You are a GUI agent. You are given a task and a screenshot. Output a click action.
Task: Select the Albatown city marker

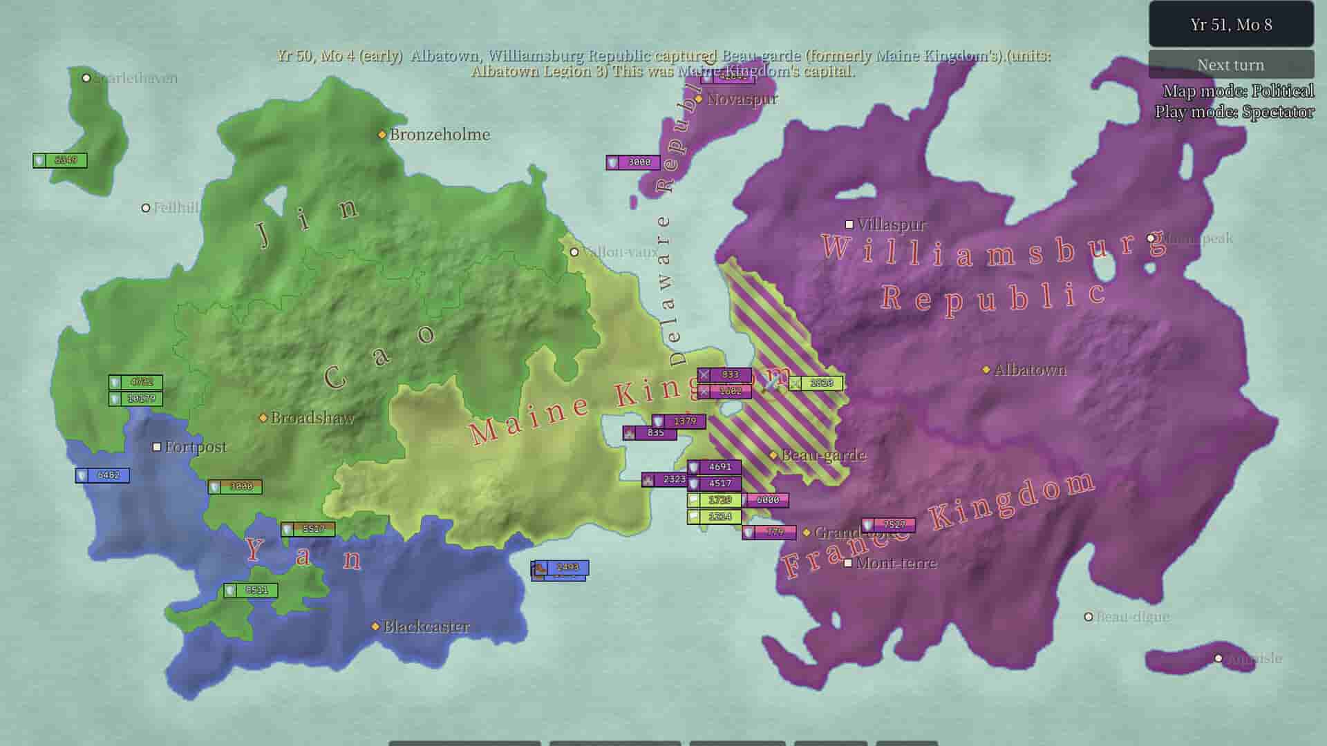(x=986, y=370)
